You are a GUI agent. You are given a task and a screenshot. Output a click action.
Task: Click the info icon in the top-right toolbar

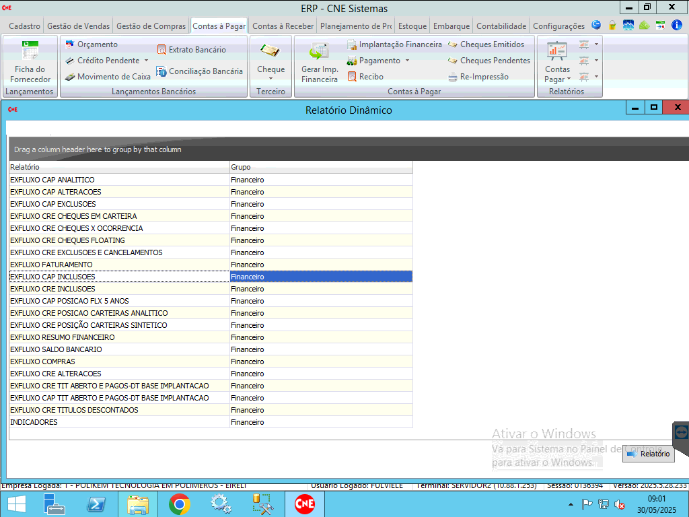click(x=677, y=26)
